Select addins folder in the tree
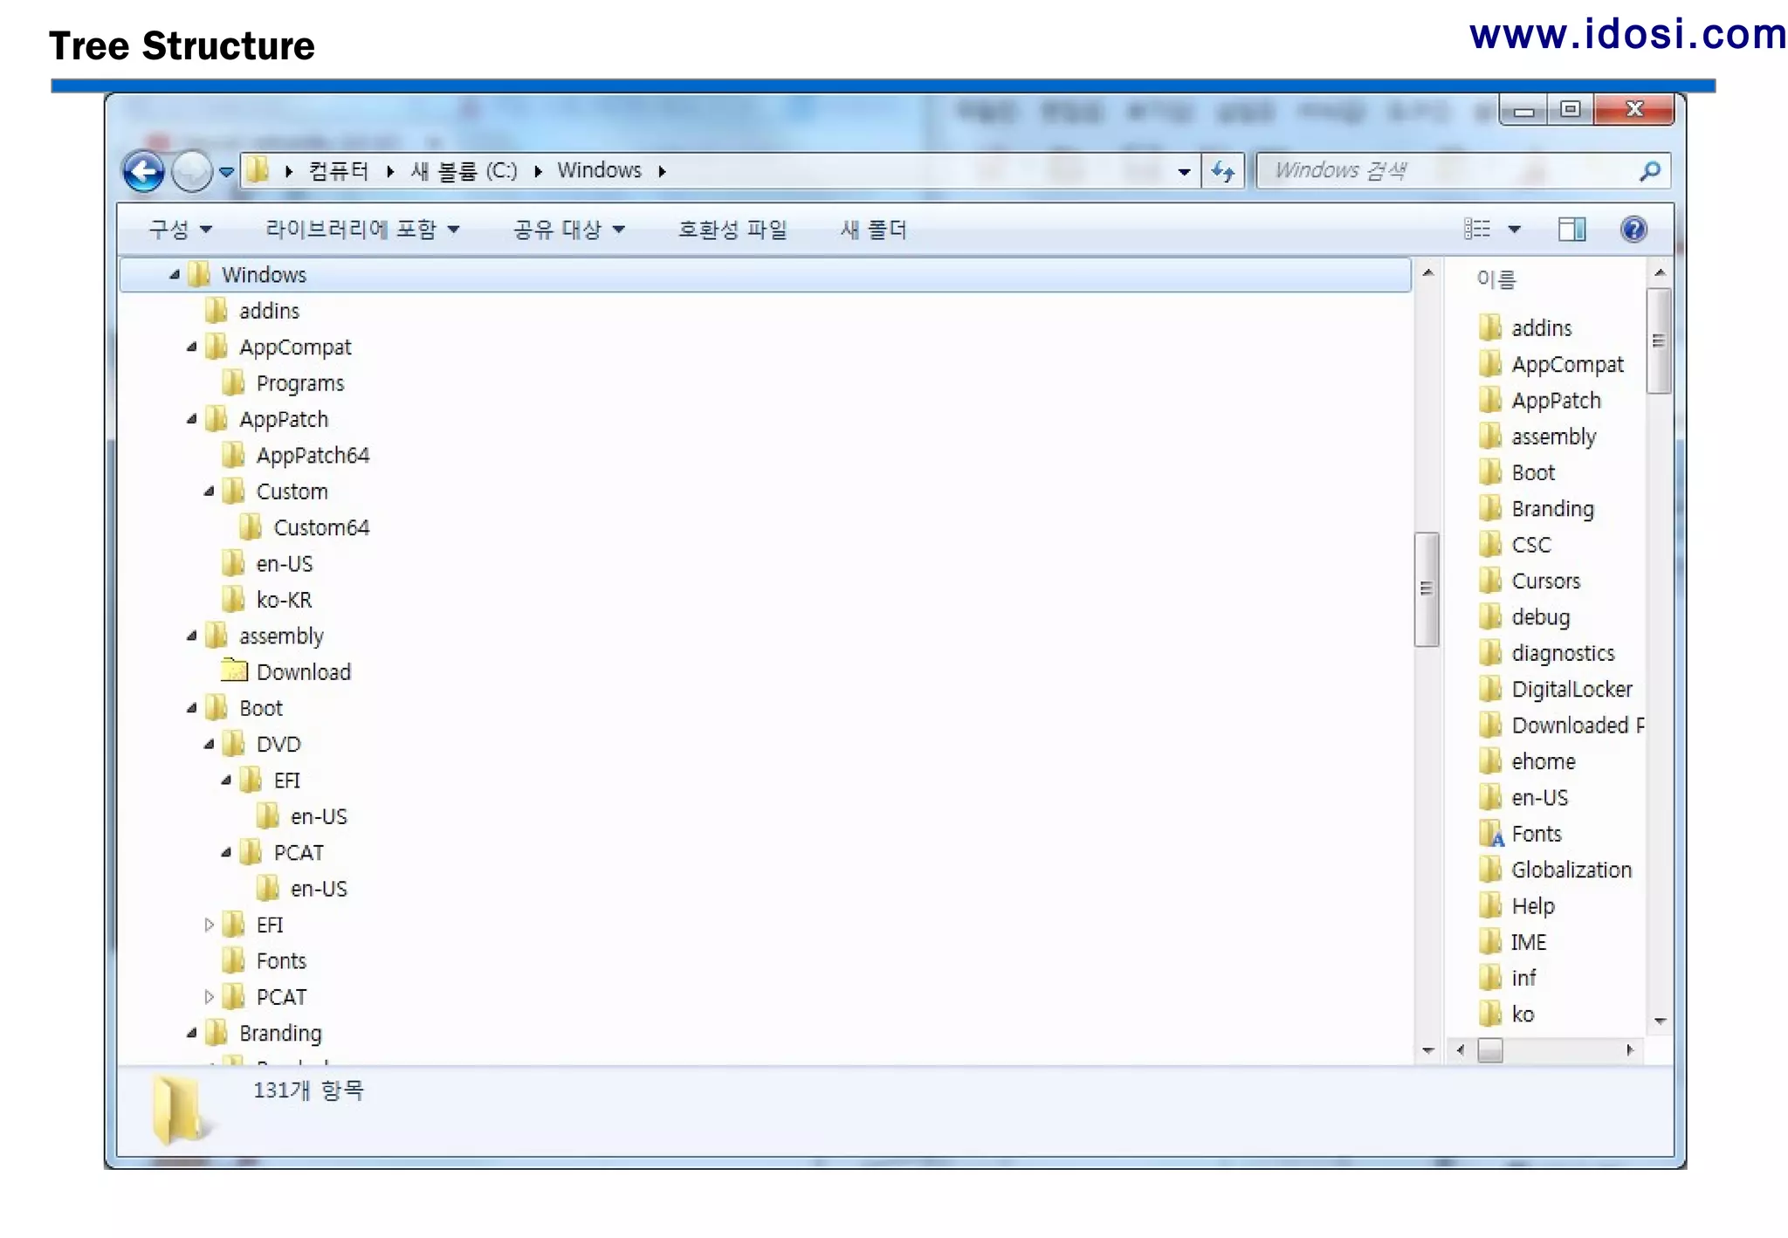Screen dimensions: 1788x1238 coord(269,311)
